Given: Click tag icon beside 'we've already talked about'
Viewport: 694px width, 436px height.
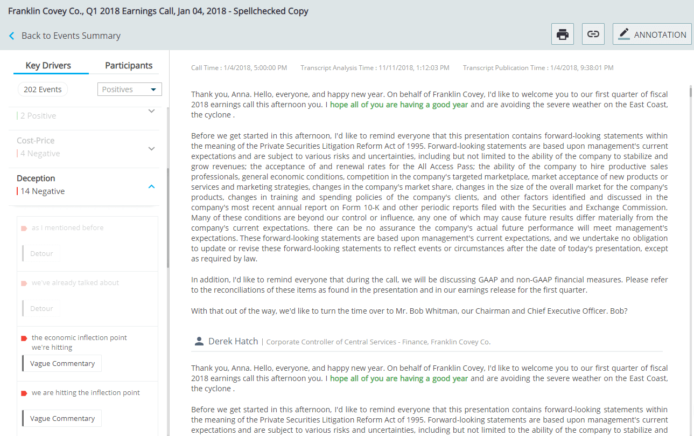Looking at the screenshot, I should [24, 283].
